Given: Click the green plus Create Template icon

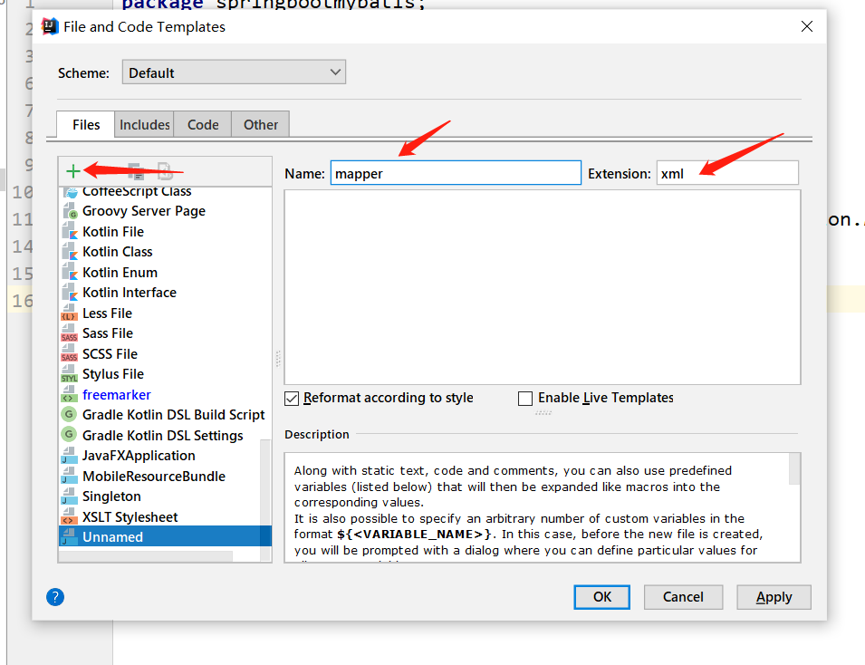Looking at the screenshot, I should (x=72, y=171).
